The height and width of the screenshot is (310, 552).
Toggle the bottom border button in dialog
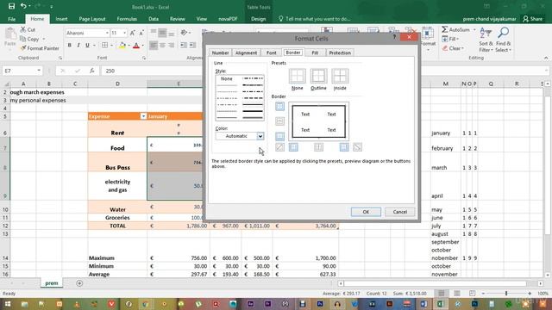point(279,136)
